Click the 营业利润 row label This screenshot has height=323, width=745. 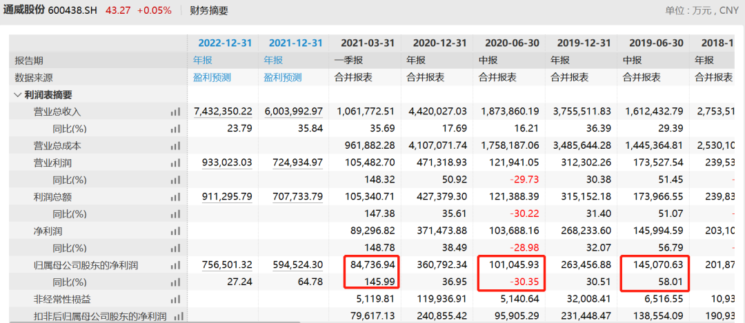pos(52,163)
